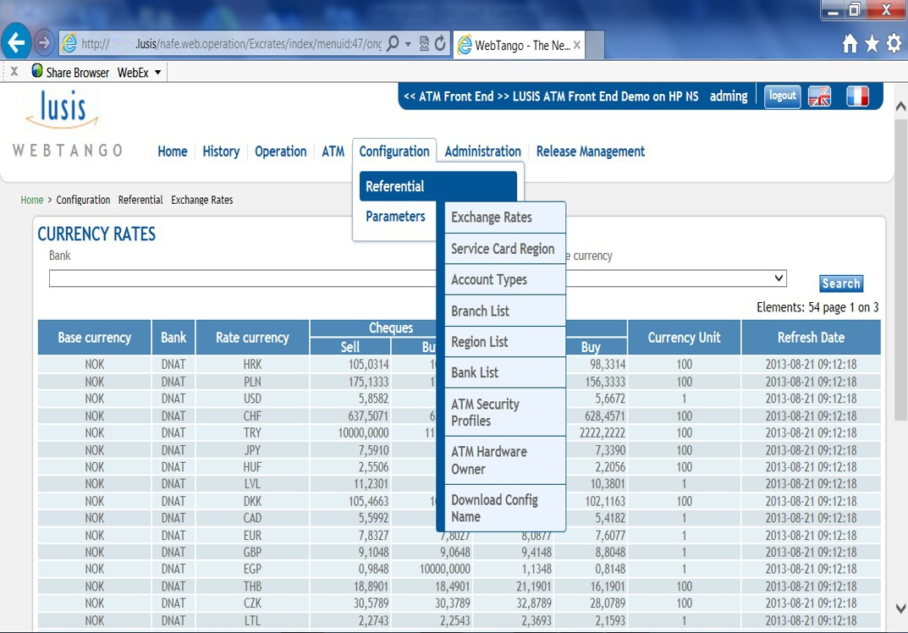Select Exchange Rates from Referential submenu

[491, 217]
